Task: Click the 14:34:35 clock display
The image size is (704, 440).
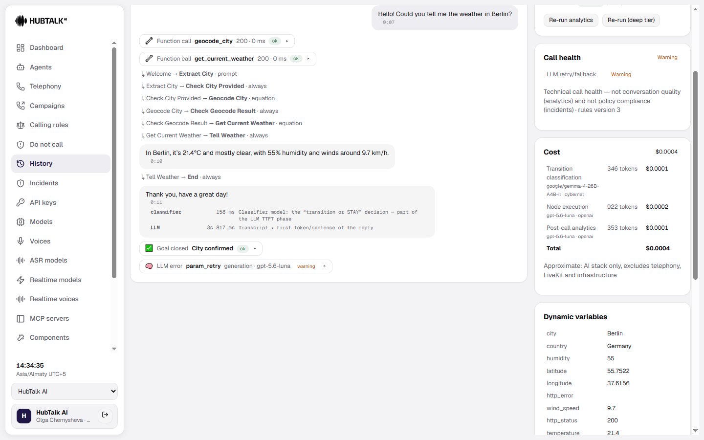Action: (30, 366)
